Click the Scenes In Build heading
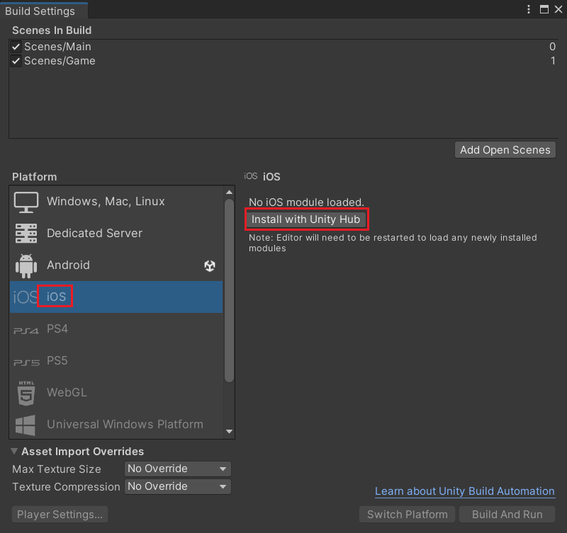This screenshot has width=567, height=533. [52, 30]
